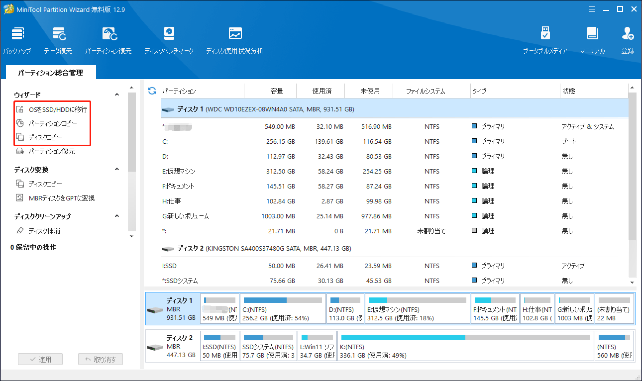Click E:仮想マシン(NTFS) block in disk map
Screen dimensions: 642x381
click(417, 309)
